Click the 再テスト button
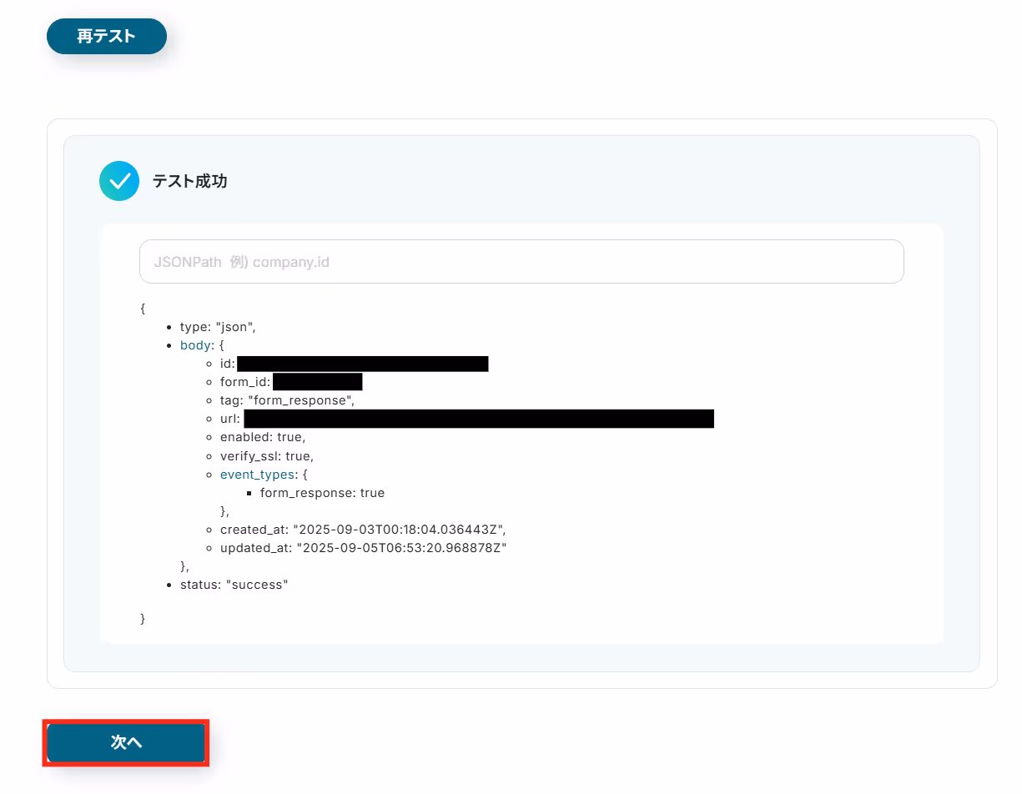 coord(107,37)
